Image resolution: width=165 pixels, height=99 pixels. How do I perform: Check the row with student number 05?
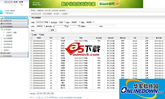31,48
